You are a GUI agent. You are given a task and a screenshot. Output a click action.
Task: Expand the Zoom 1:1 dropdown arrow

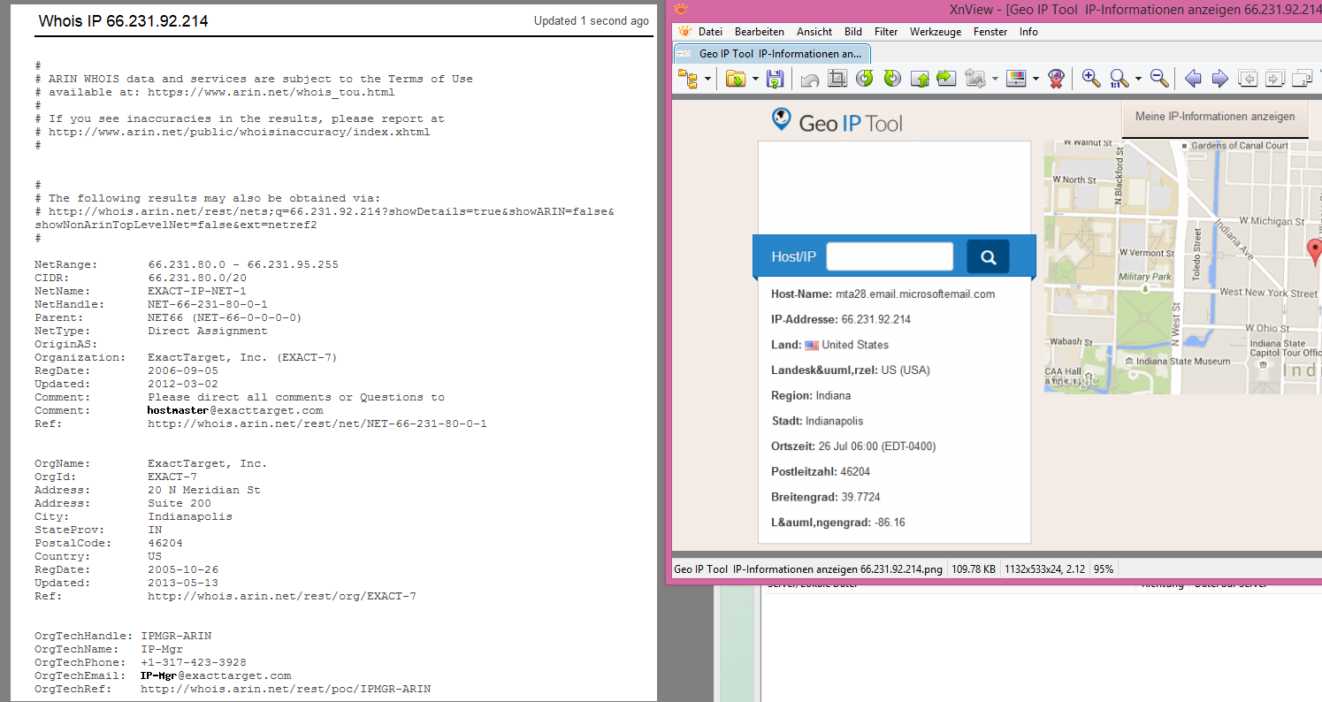pos(1138,80)
